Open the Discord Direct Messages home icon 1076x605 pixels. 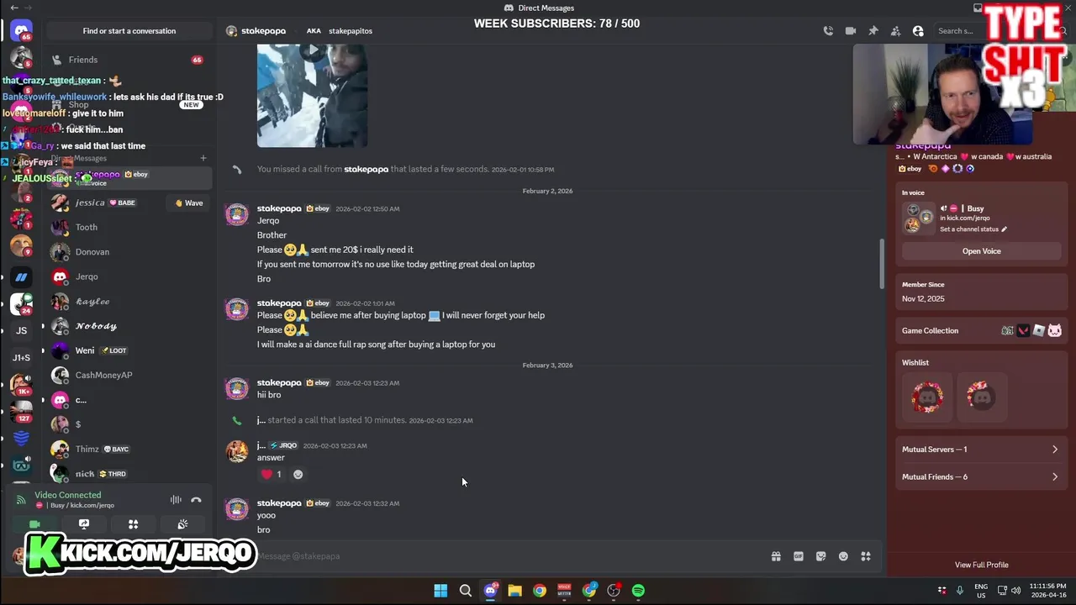click(22, 31)
